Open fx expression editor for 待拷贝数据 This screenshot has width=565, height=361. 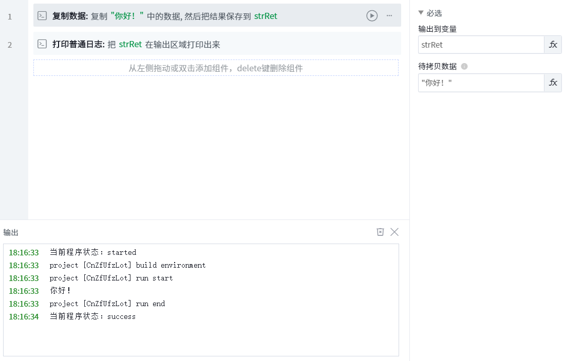(553, 83)
